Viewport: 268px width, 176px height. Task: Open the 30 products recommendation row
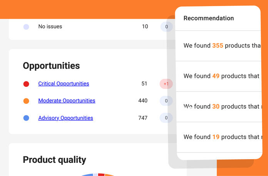point(221,106)
